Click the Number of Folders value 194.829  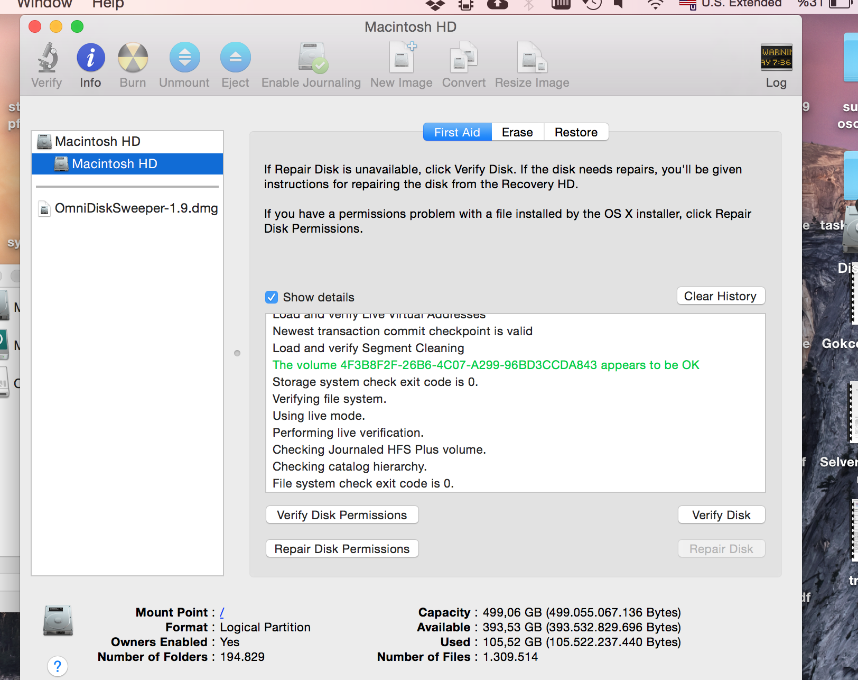[x=243, y=657]
